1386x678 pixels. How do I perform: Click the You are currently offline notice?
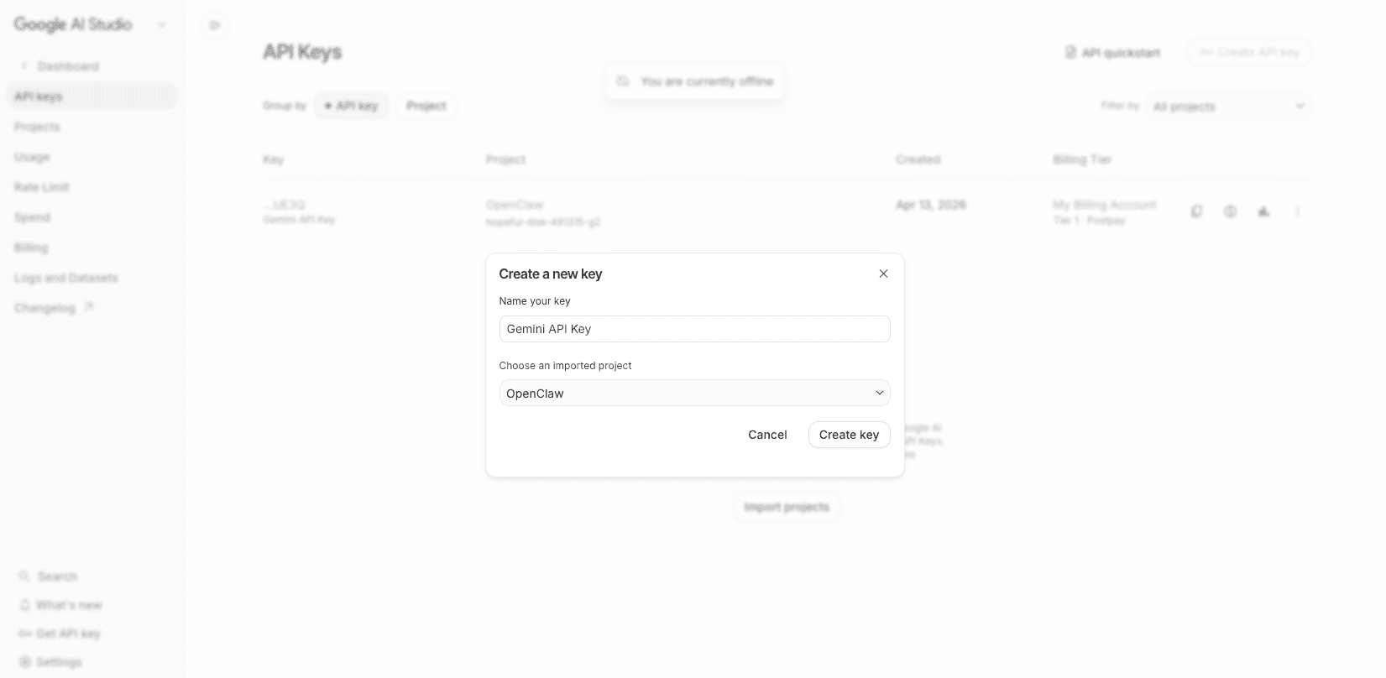tap(694, 81)
